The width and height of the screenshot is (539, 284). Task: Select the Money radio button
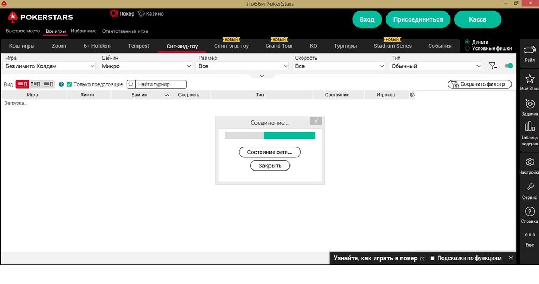pyautogui.click(x=467, y=42)
